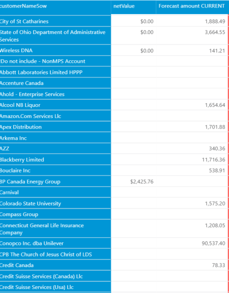
Task: Sort by Forecast amount CURRENT column header
Action: 192,7
